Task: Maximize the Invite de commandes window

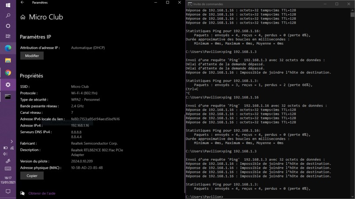Action: tap(337, 4)
